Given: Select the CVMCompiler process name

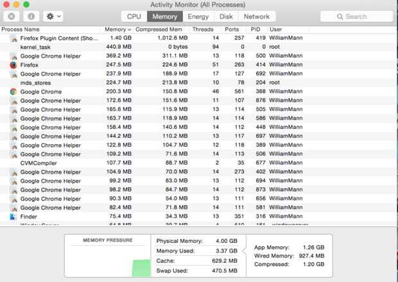Looking at the screenshot, I should click(39, 163).
